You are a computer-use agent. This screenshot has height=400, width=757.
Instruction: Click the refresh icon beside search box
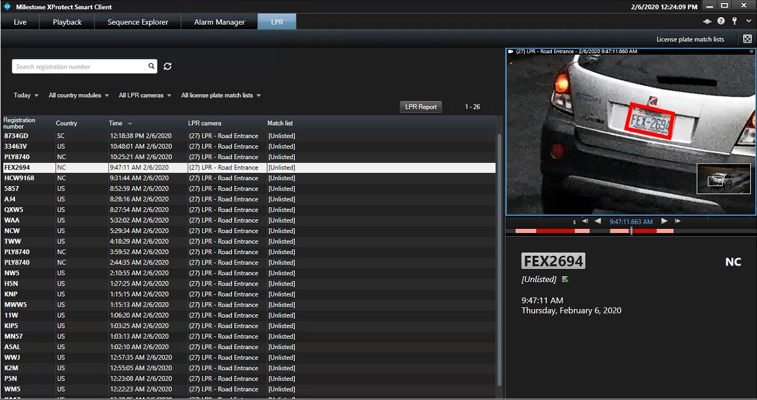[x=167, y=66]
